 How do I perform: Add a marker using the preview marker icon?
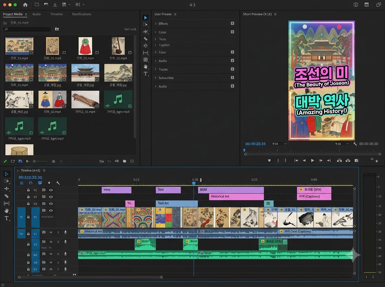tap(269, 160)
